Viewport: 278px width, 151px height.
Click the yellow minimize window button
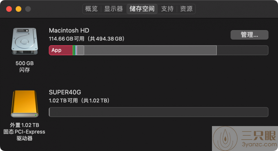click(x=18, y=9)
